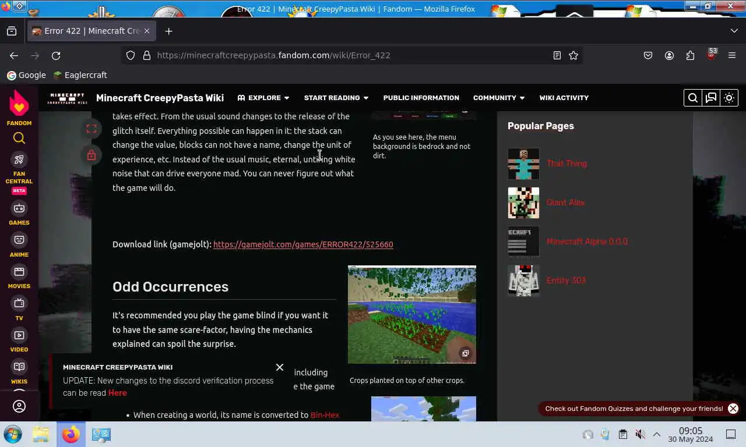Open file manager from taskbar

[x=41, y=434]
